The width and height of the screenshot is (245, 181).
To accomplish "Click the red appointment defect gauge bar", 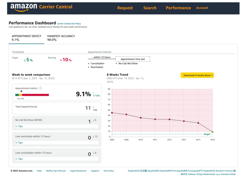I will click(35, 95).
